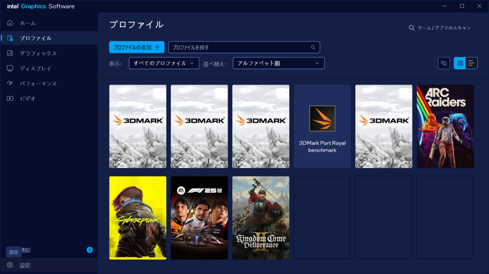Switch to grid view
This screenshot has height=274, width=489.
(x=460, y=63)
